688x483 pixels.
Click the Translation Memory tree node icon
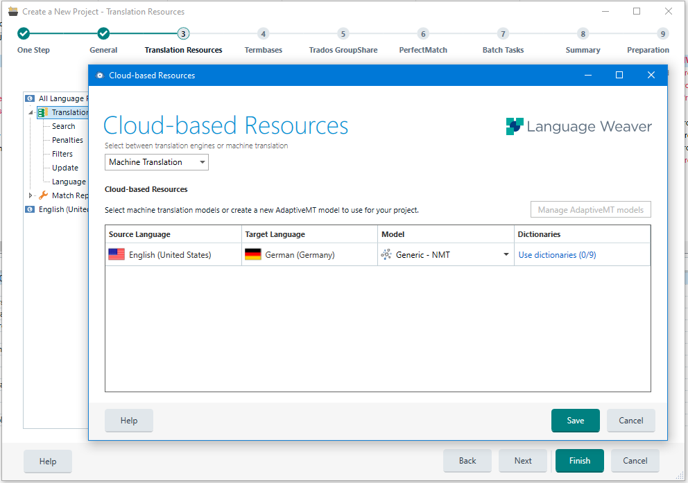click(x=43, y=112)
